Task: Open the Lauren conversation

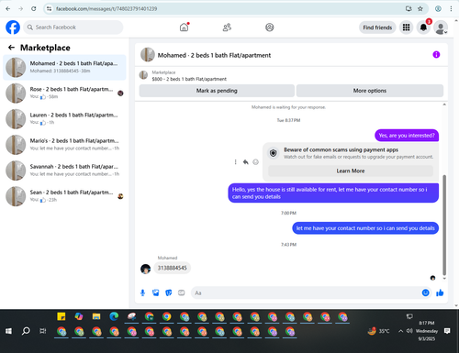Action: 64,118
